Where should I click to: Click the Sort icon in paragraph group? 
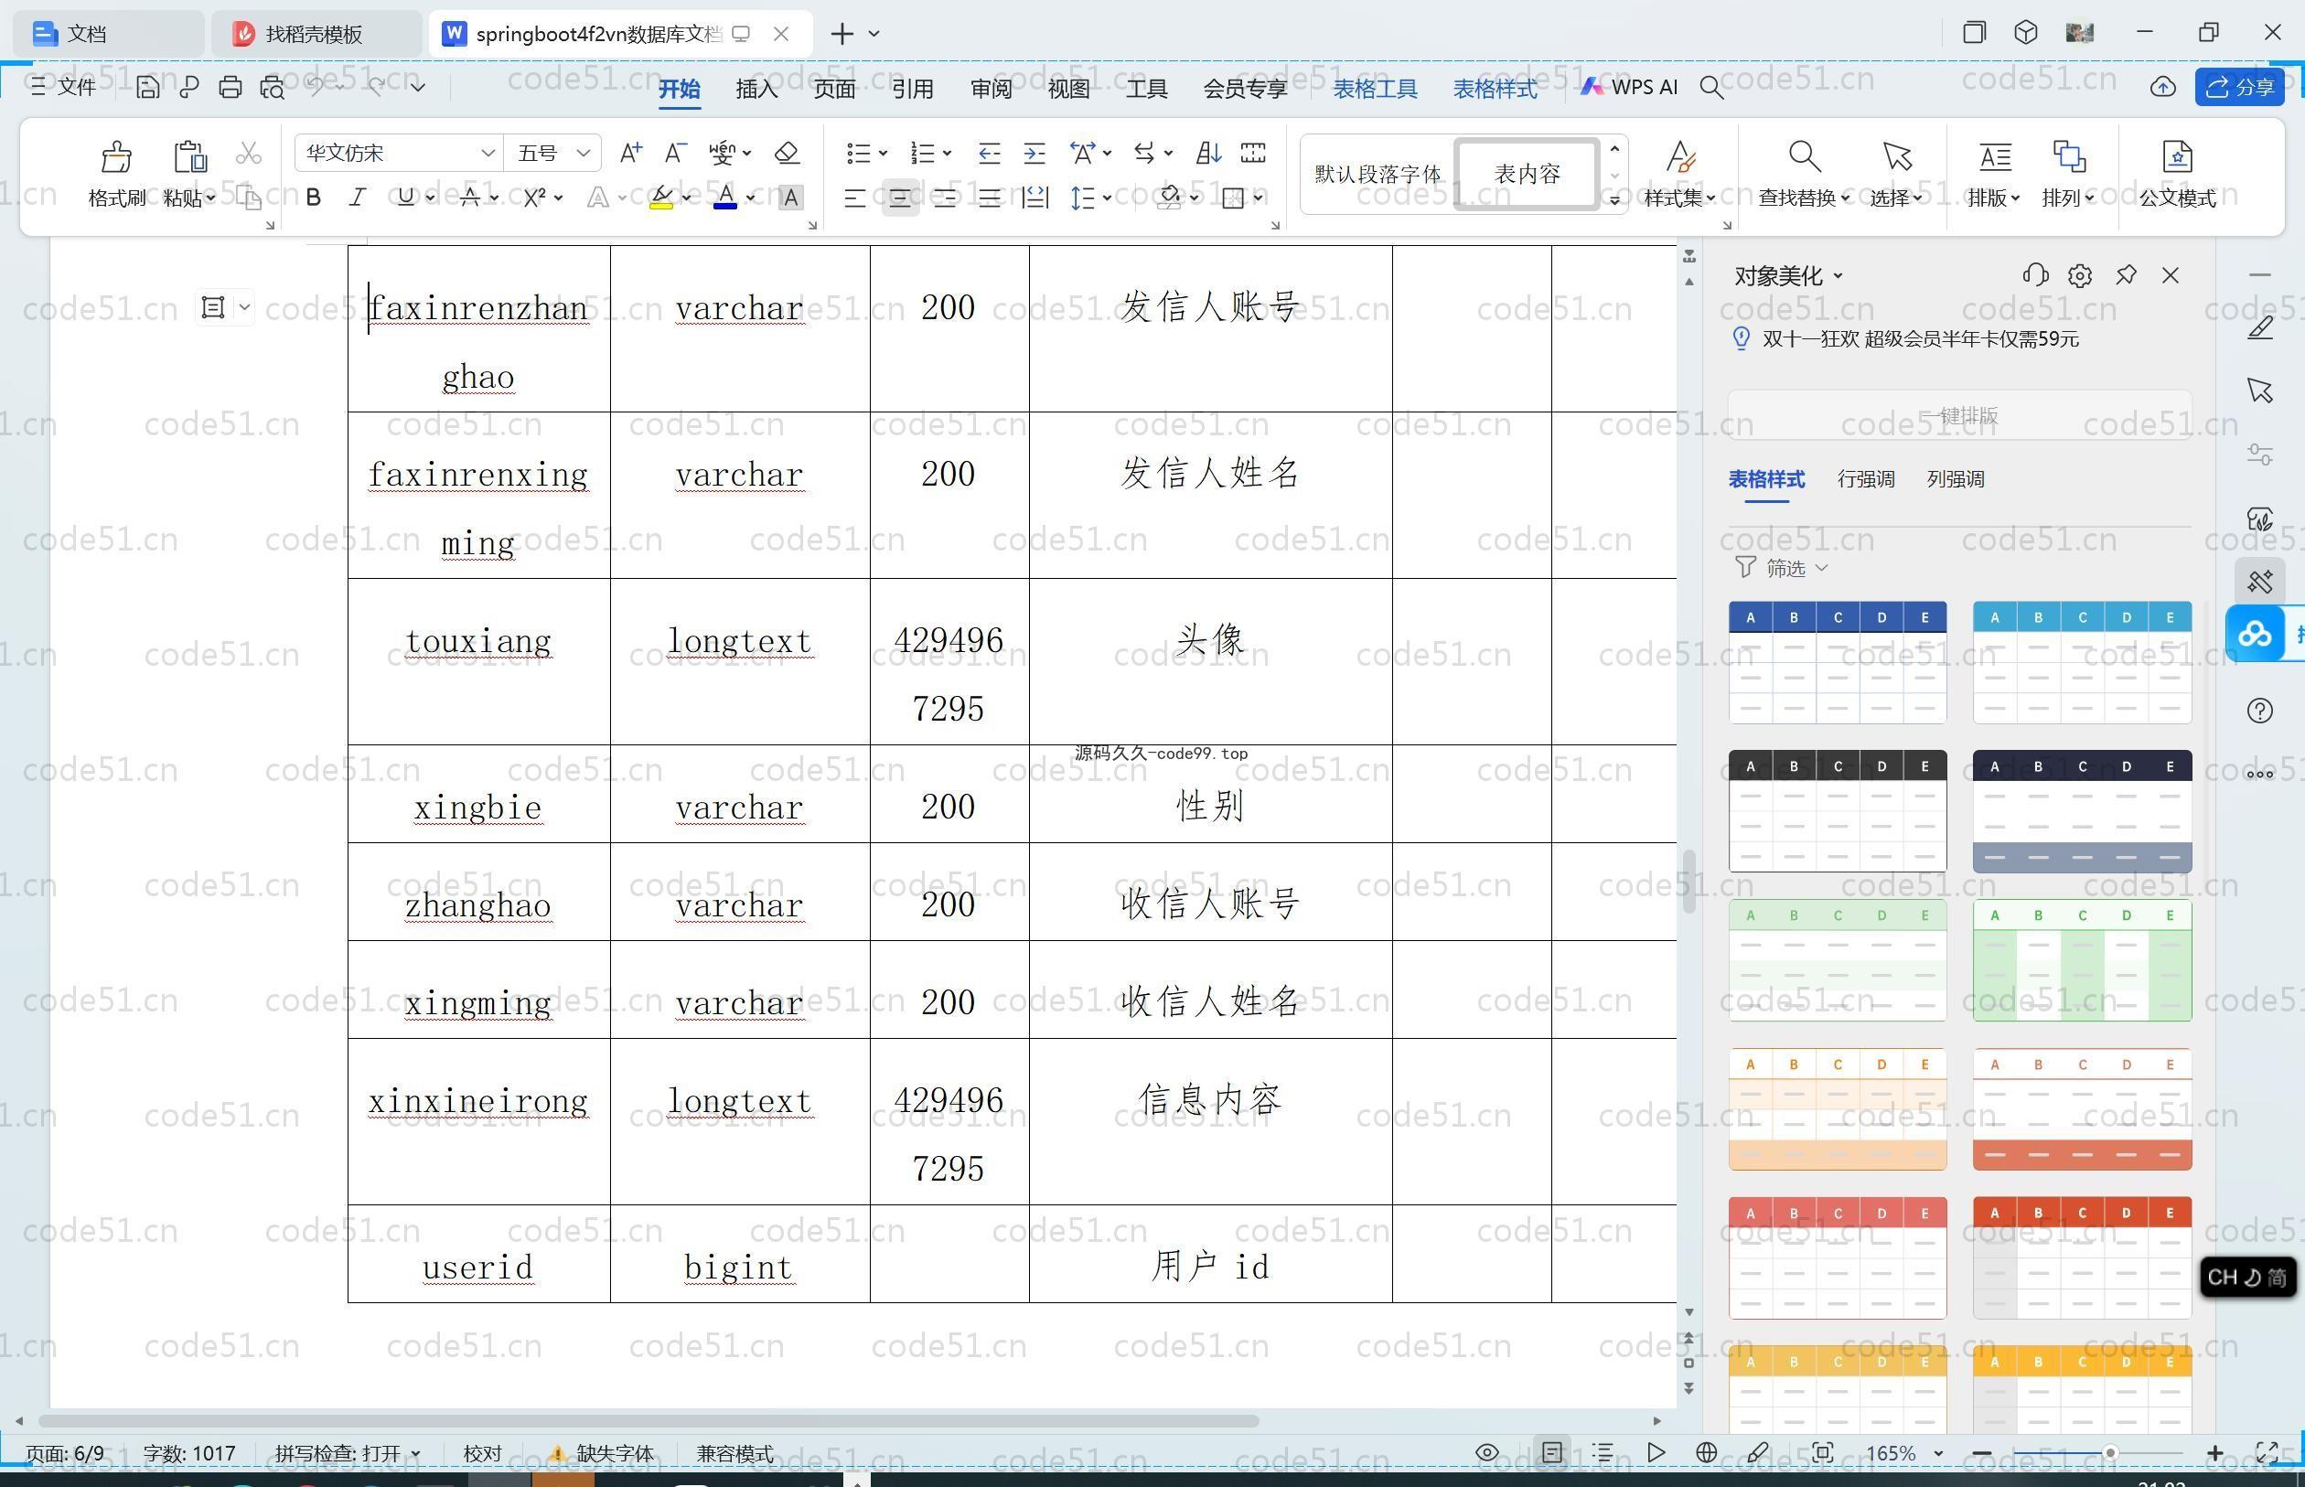[x=1208, y=153]
